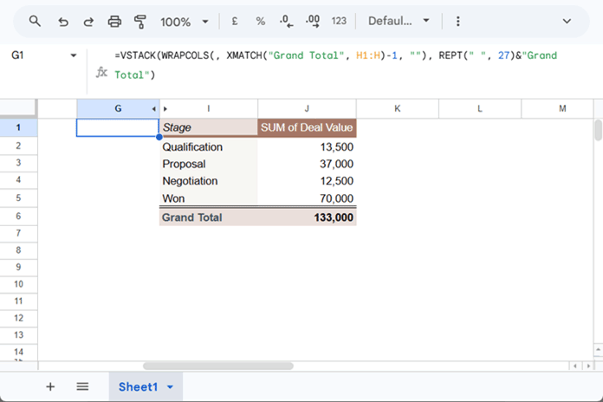
Task: Open the three-dot more options menu
Action: point(457,21)
